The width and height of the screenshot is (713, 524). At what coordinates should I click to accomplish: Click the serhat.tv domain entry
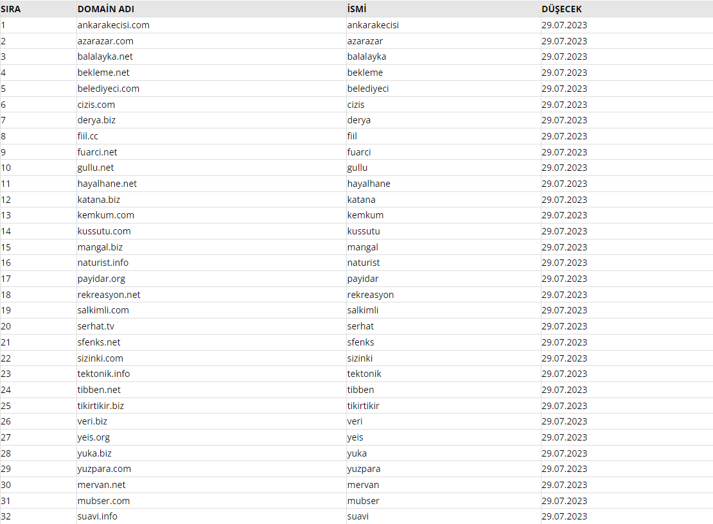(x=96, y=326)
